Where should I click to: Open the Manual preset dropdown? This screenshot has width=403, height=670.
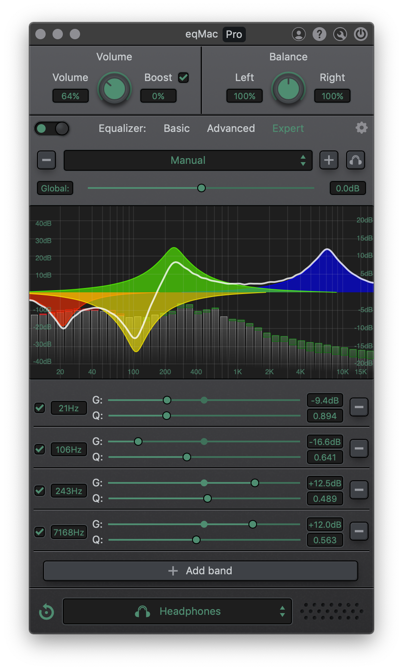[188, 160]
